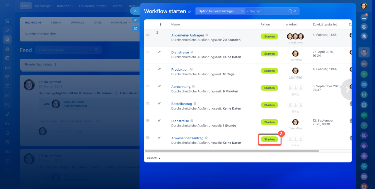Toggle pin on Workflow starten title
Image resolution: width=375 pixels, height=189 pixels.
tap(190, 12)
